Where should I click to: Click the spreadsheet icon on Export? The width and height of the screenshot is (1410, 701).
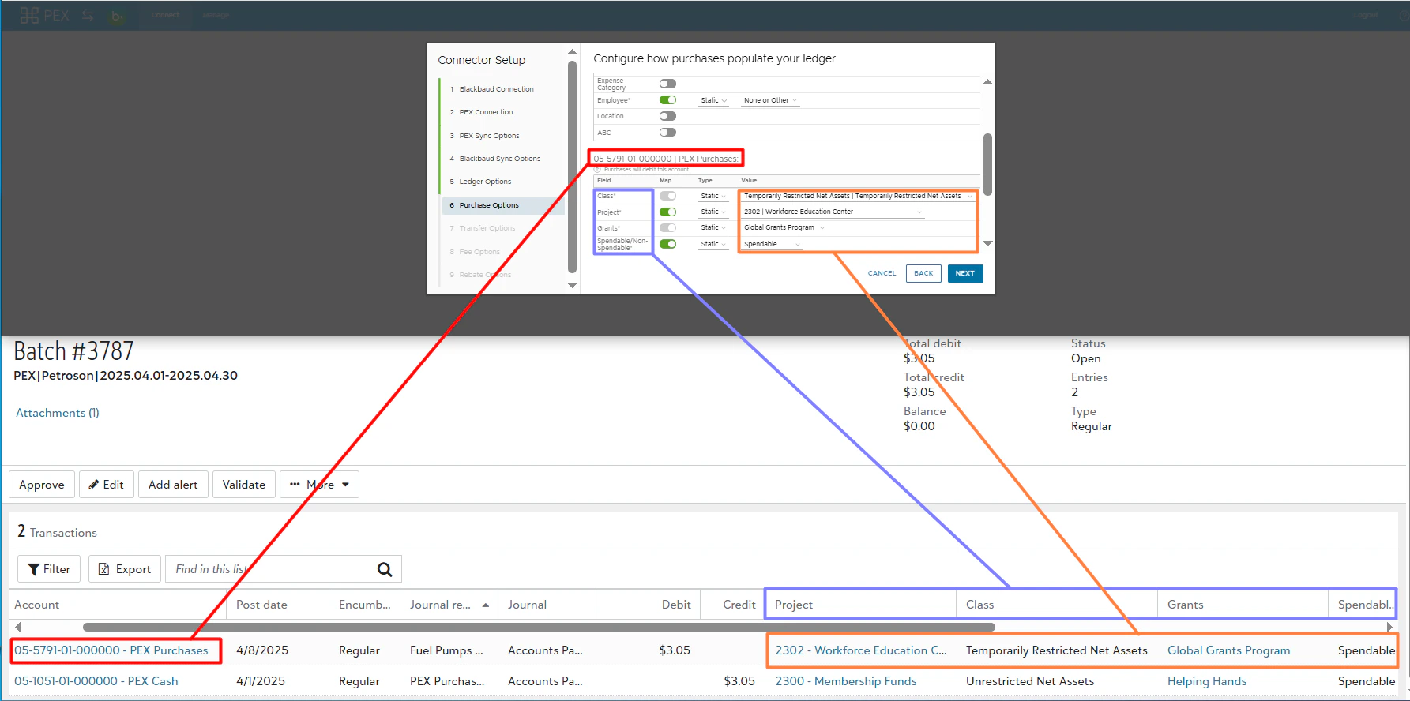pyautogui.click(x=103, y=569)
